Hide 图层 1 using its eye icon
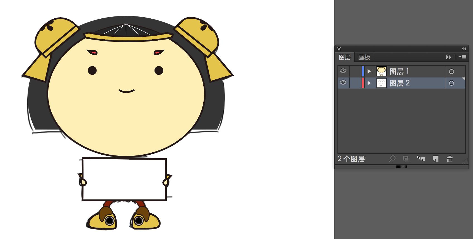473x239 pixels. click(x=343, y=71)
